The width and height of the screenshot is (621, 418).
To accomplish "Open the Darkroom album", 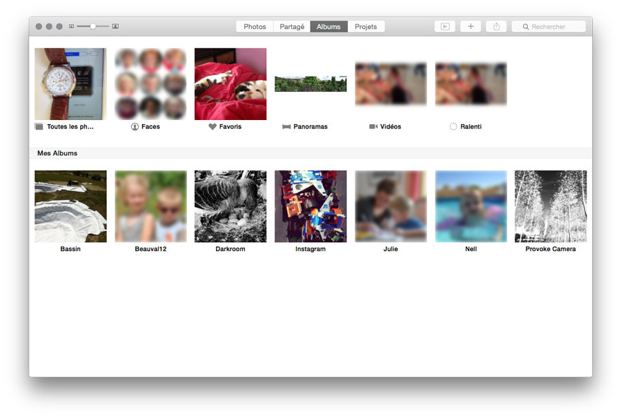I will [230, 206].
